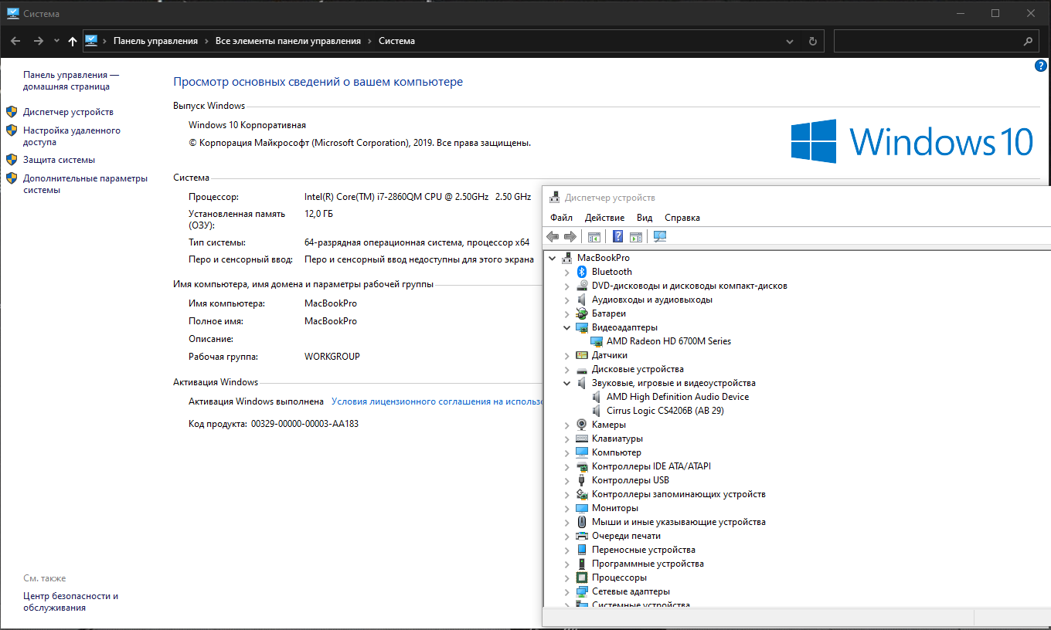This screenshot has width=1051, height=630.
Task: Open the Защита системы link
Action: [59, 160]
